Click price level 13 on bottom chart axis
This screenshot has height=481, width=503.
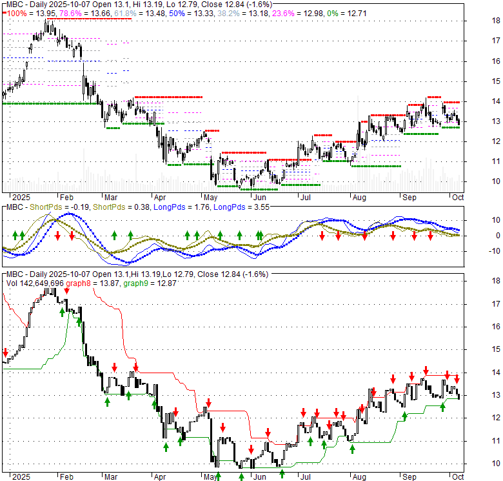pyautogui.click(x=496, y=395)
